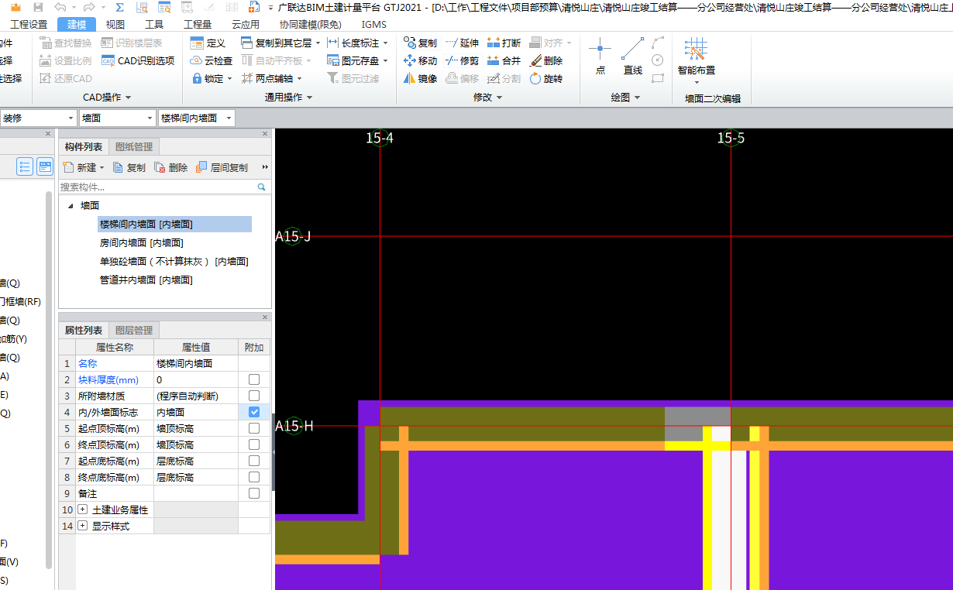The width and height of the screenshot is (953, 590).
Task: Select the rectangle drawing tool
Action: pyautogui.click(x=658, y=78)
